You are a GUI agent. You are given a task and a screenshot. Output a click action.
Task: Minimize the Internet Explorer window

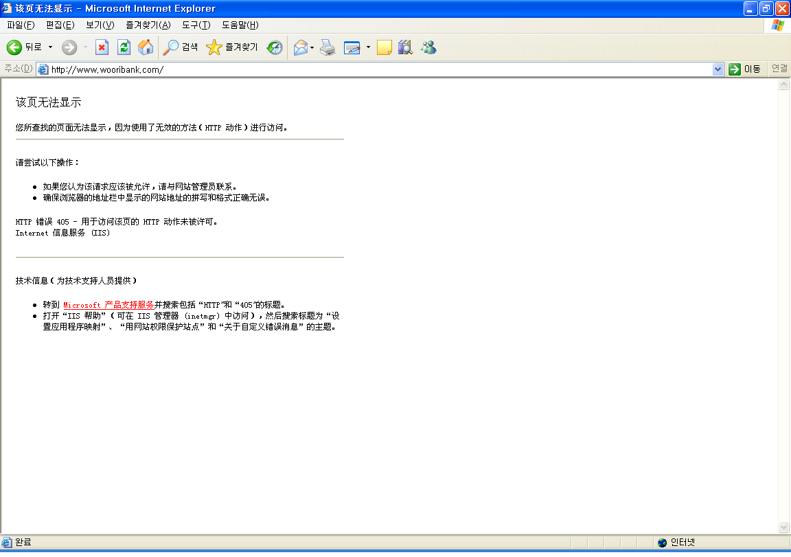[x=750, y=8]
